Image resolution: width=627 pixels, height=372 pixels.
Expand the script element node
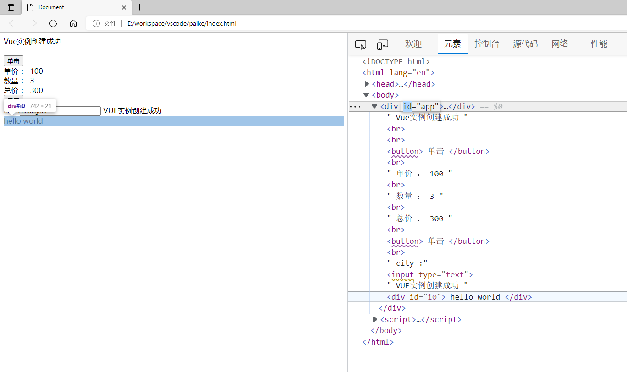coord(375,319)
